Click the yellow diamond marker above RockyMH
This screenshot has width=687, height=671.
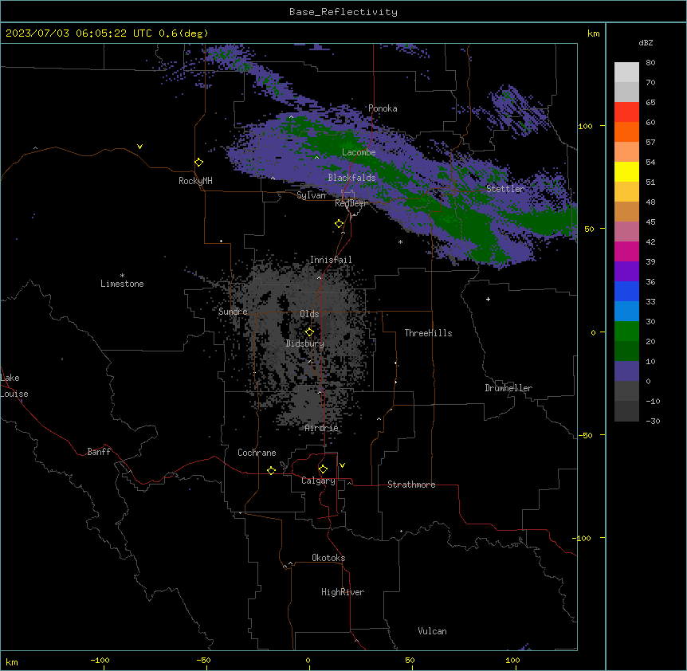199,163
